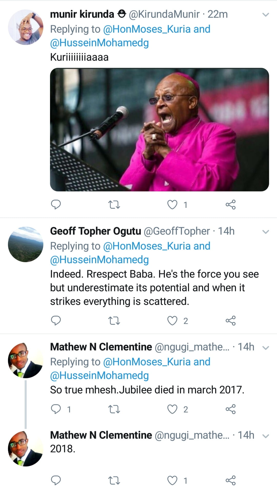Like Geoff Topher Ogutu's tweet
This screenshot has width=277, height=492.
click(x=172, y=321)
